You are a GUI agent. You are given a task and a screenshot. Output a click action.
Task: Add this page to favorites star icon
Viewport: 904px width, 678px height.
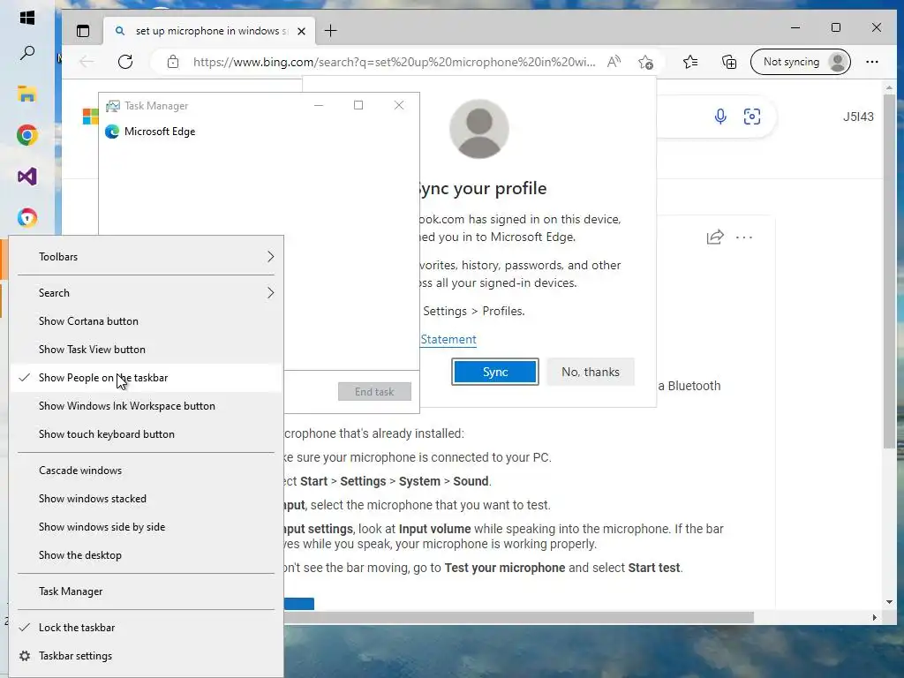click(645, 62)
